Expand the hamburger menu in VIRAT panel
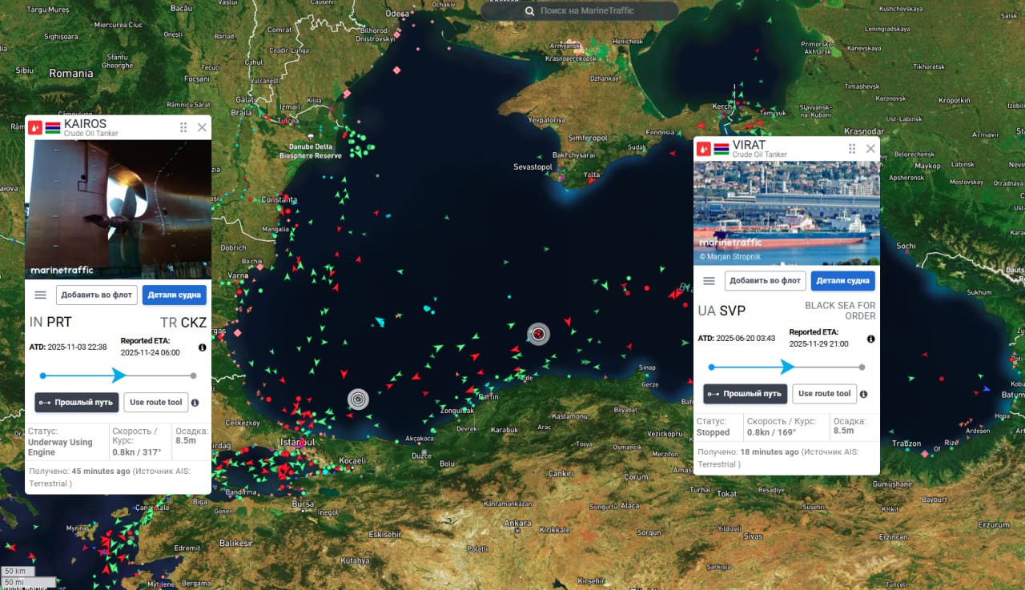The width and height of the screenshot is (1025, 590). pyautogui.click(x=709, y=281)
